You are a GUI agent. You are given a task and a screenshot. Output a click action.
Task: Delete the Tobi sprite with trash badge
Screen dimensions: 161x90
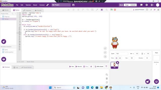[117, 62]
